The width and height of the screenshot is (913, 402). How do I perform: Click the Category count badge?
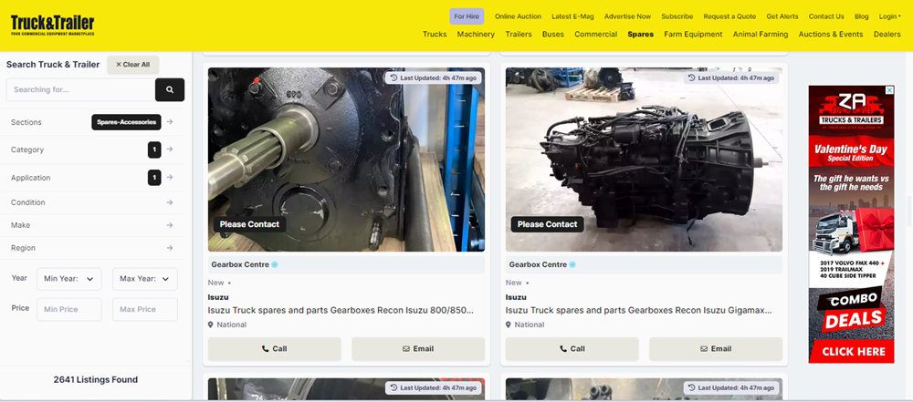pos(154,149)
